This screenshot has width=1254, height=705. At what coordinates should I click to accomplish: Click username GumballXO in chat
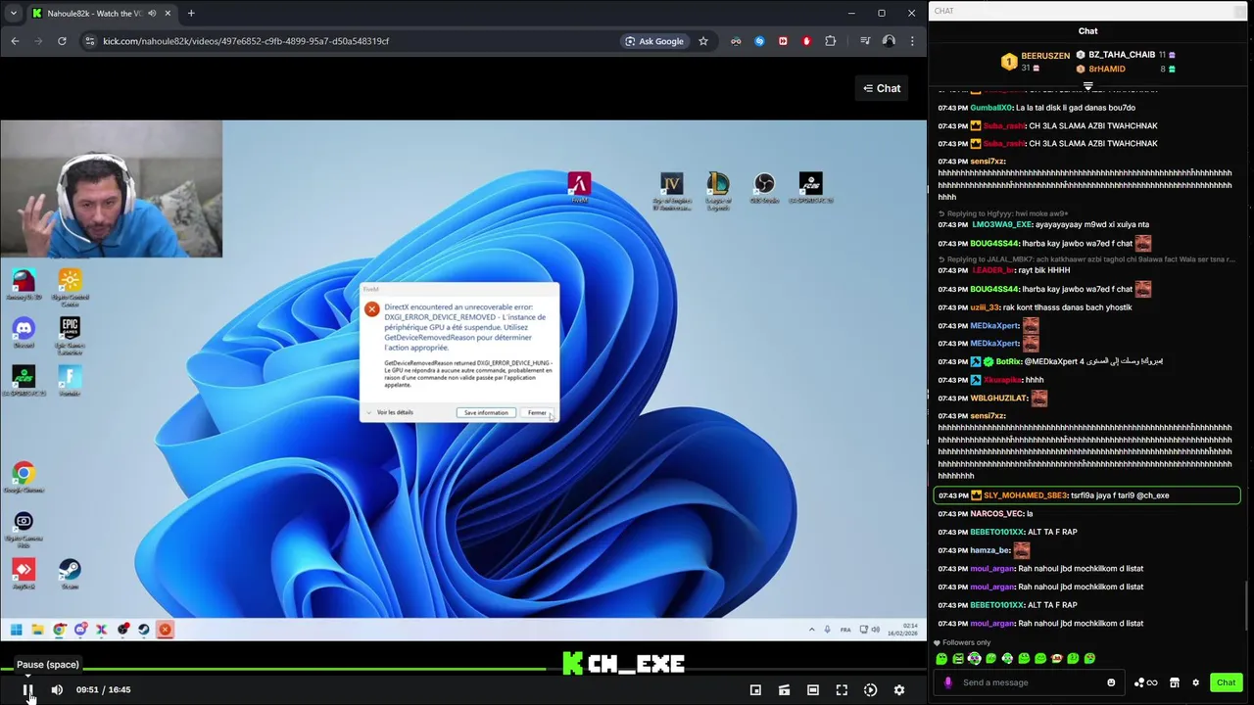point(991,108)
